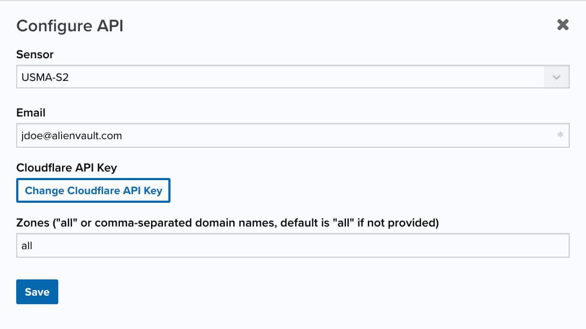Click the Sensor field label
This screenshot has width=586, height=329.
tap(35, 54)
